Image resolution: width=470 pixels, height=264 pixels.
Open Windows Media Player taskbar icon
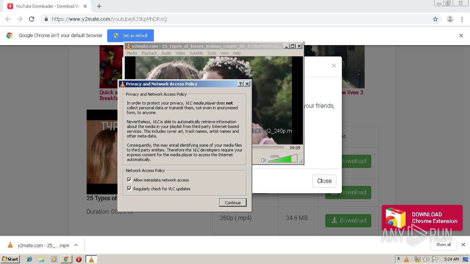(54, 259)
